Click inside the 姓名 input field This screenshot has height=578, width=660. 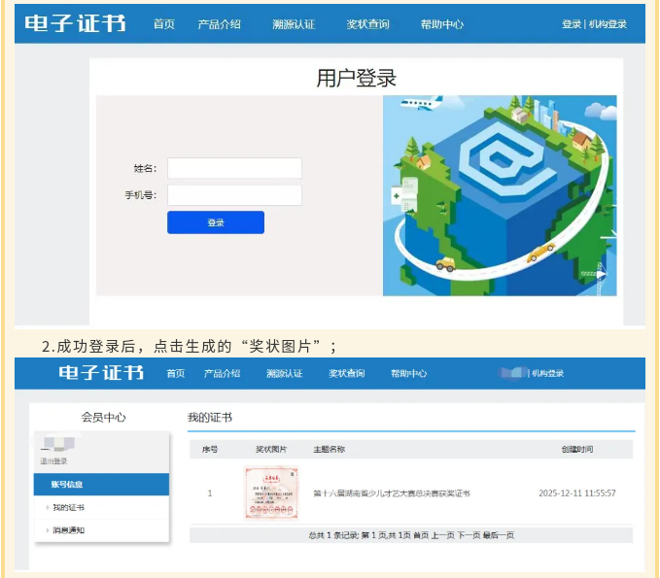tap(234, 168)
